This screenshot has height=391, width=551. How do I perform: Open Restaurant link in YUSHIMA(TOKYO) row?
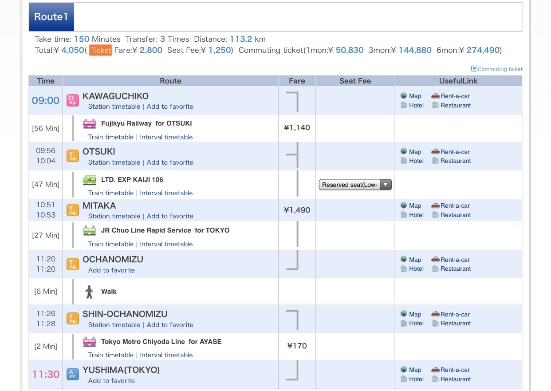[x=456, y=379]
